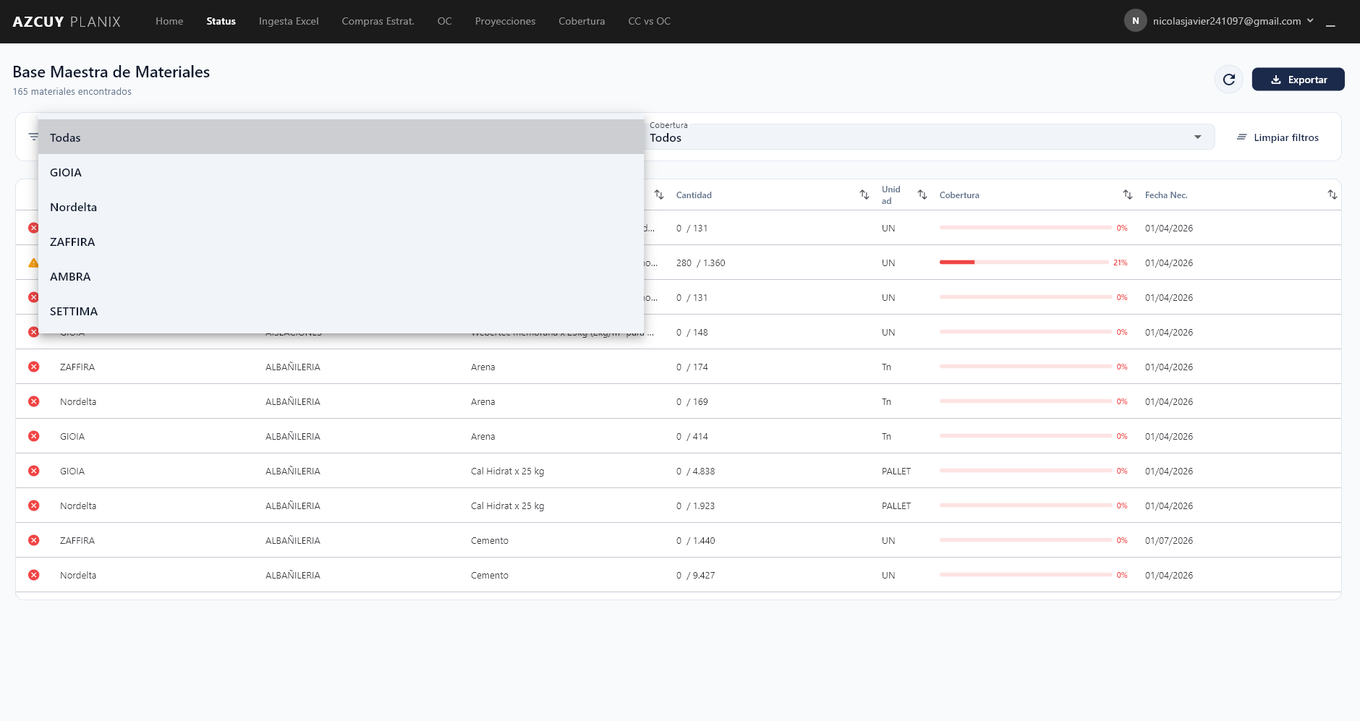Click sort arrows left of Cantidad header

(658, 195)
